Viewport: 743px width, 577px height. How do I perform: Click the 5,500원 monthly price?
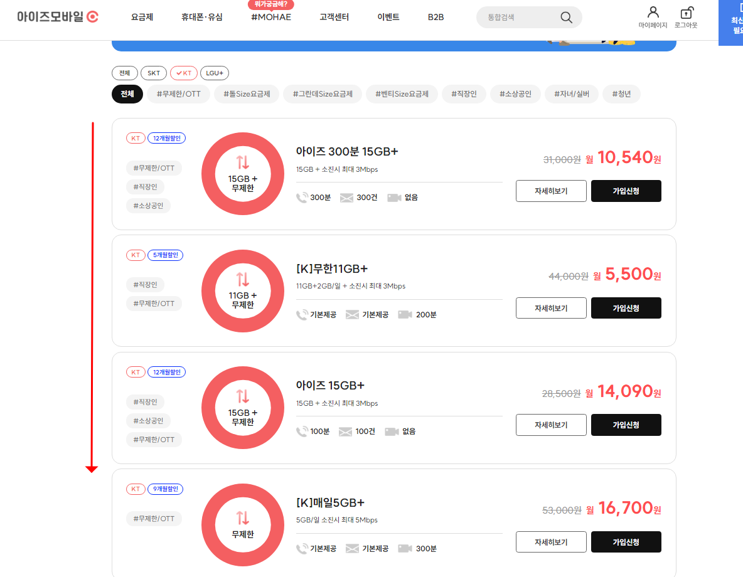pyautogui.click(x=627, y=274)
